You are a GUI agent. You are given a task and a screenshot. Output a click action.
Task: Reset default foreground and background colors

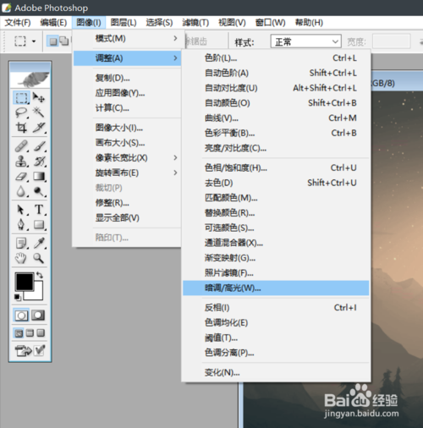(17, 297)
